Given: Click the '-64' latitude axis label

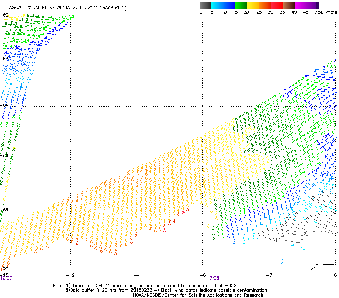Looking at the screenshot, I should (4, 105).
